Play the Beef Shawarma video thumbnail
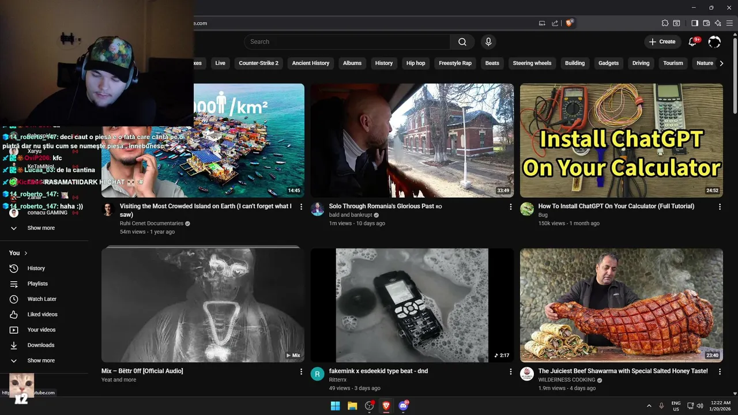This screenshot has height=415, width=738. (x=622, y=305)
